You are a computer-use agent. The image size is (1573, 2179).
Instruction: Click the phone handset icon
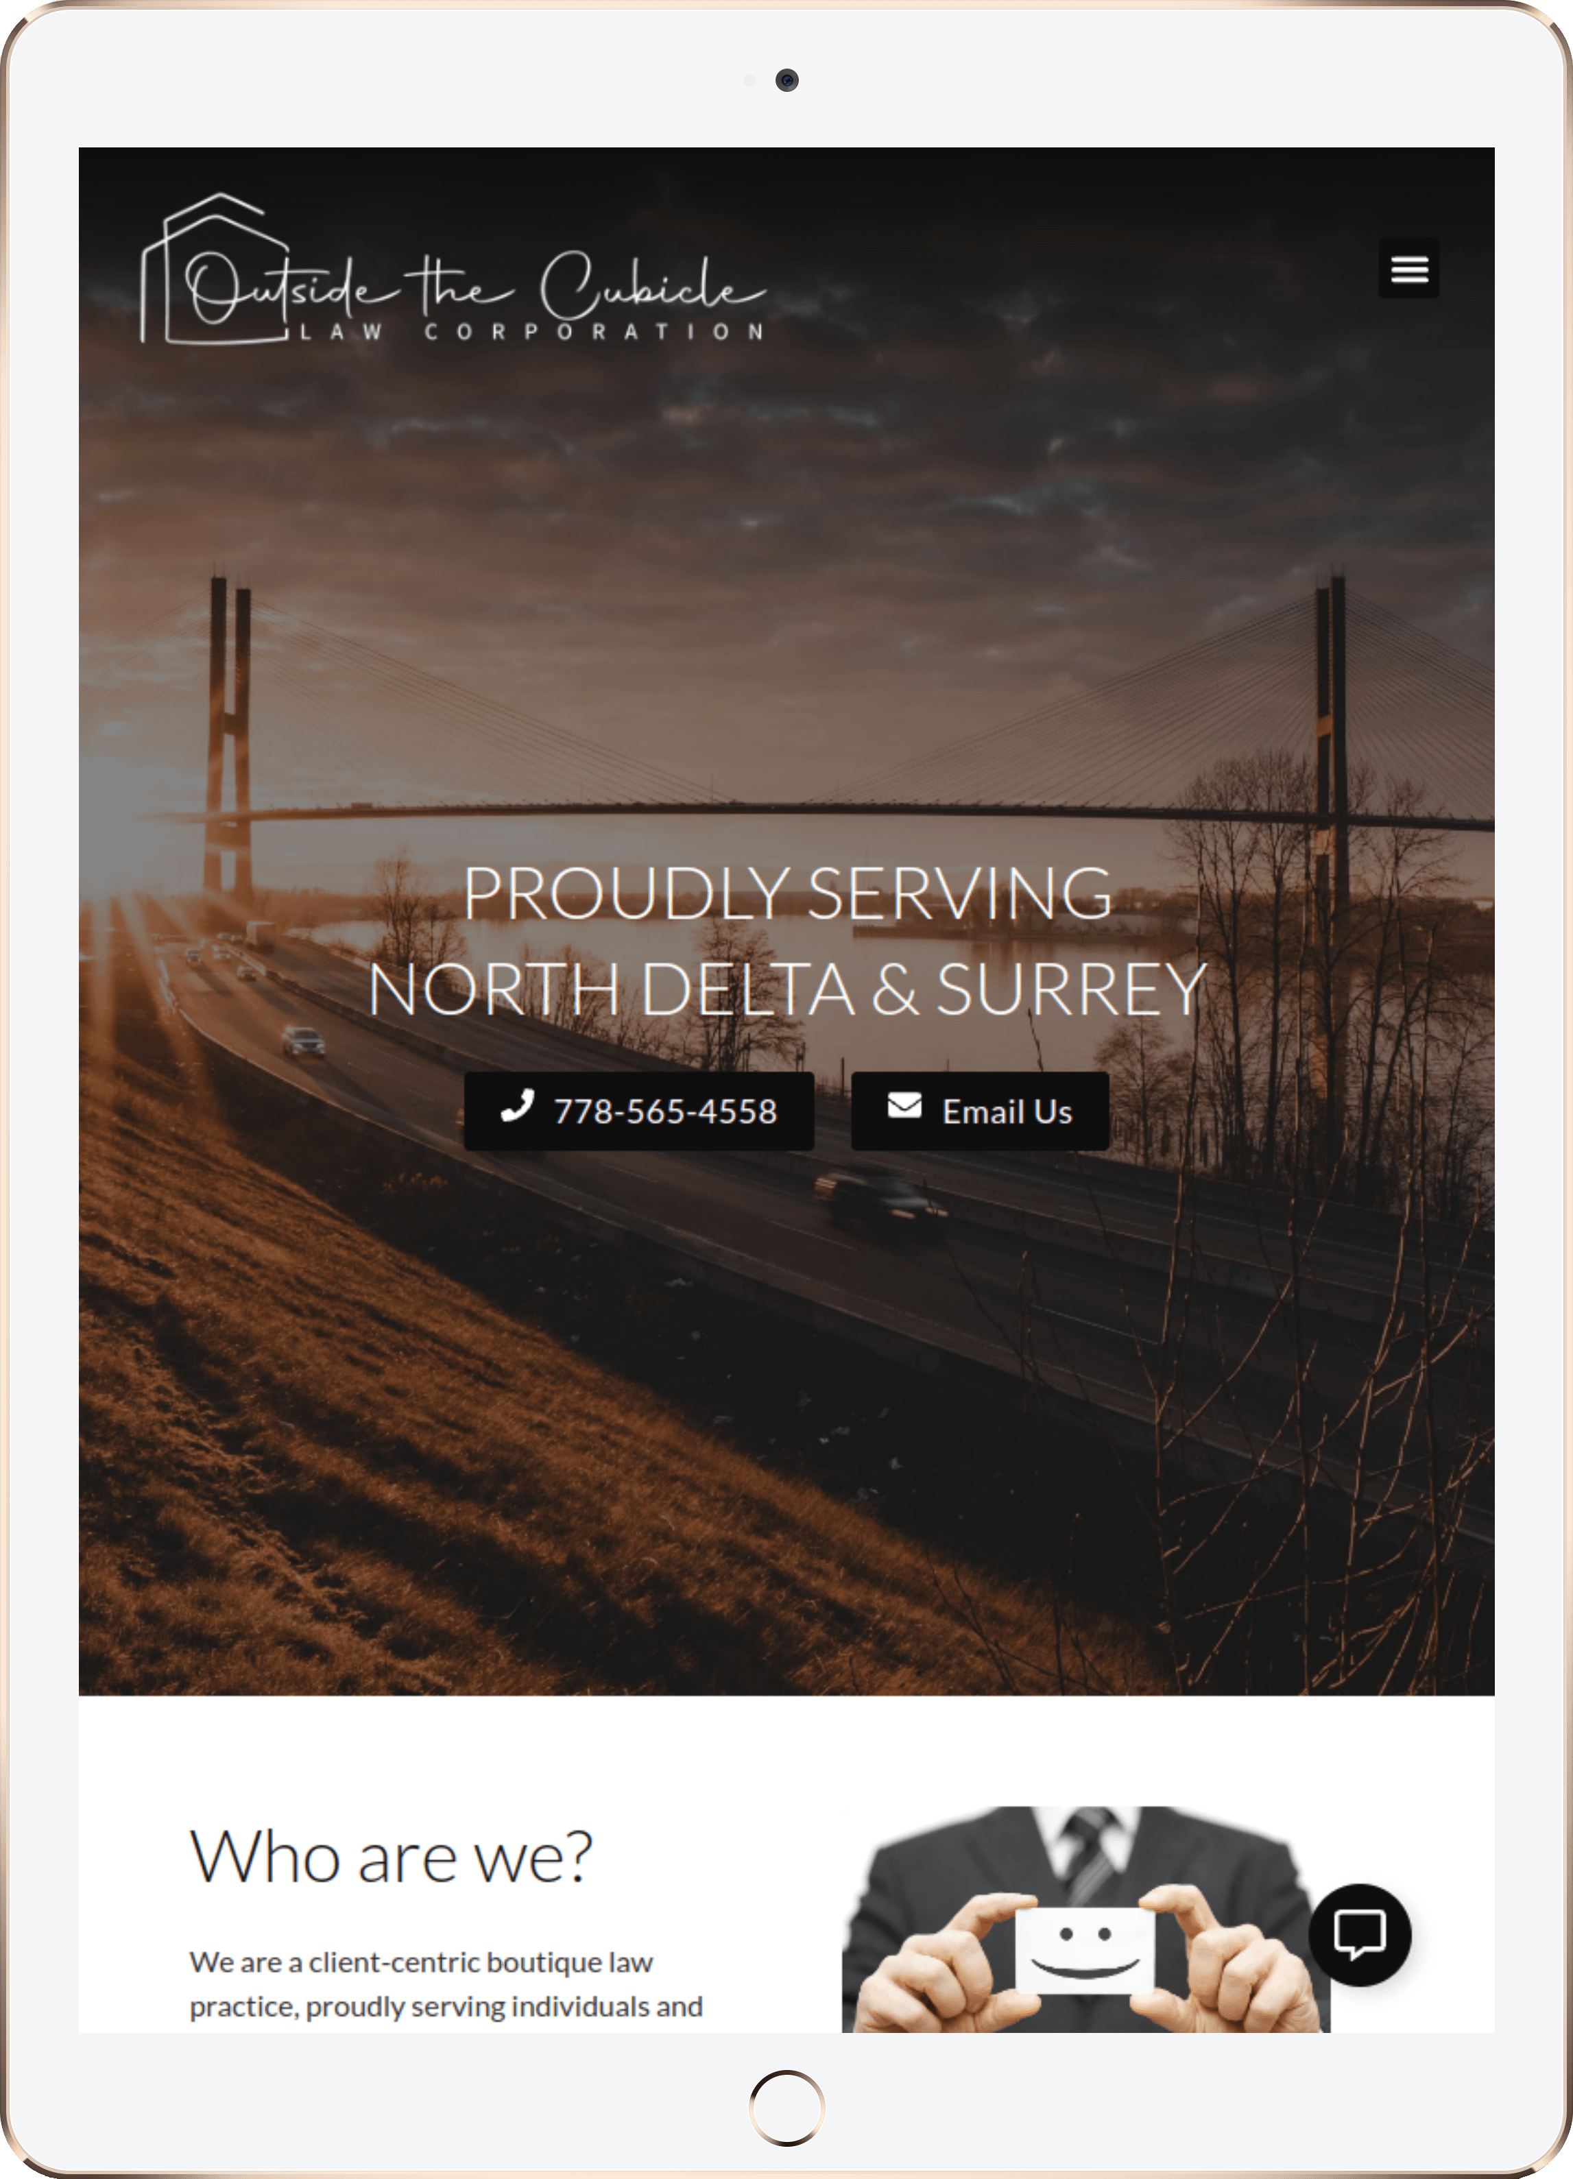(x=517, y=1106)
